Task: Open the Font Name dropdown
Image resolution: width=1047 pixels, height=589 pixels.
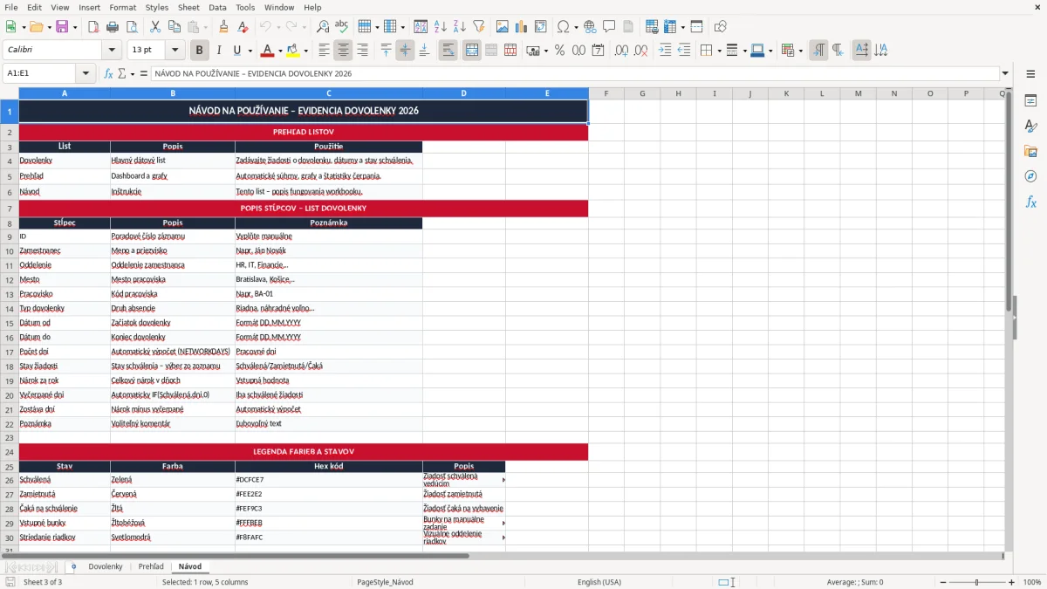Action: [112, 51]
